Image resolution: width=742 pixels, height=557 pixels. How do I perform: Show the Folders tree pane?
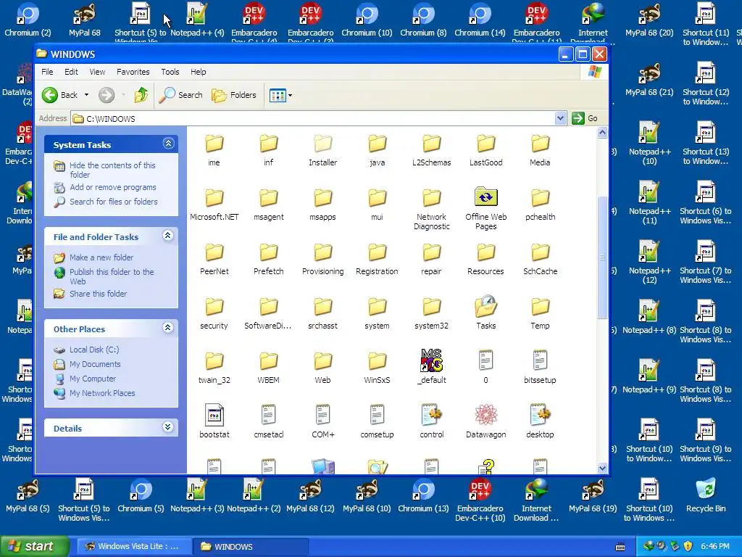click(x=234, y=95)
